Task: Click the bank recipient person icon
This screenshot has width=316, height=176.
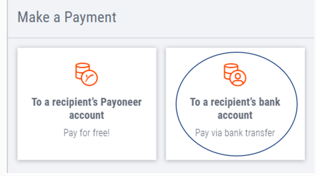Action: click(235, 75)
